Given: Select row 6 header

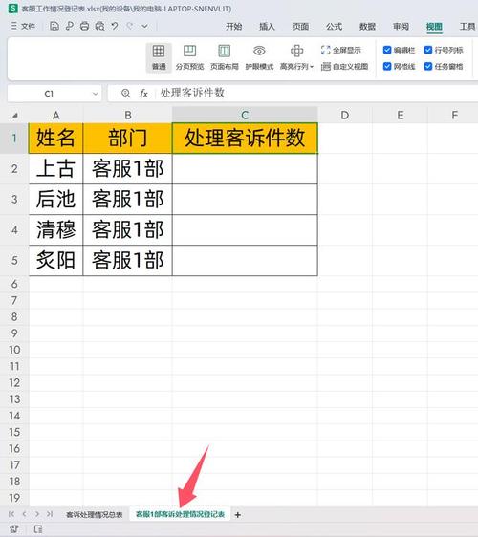Looking at the screenshot, I should tap(14, 284).
